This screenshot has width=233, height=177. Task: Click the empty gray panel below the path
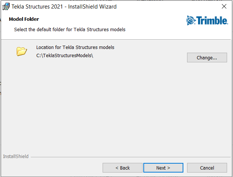click(x=116, y=104)
